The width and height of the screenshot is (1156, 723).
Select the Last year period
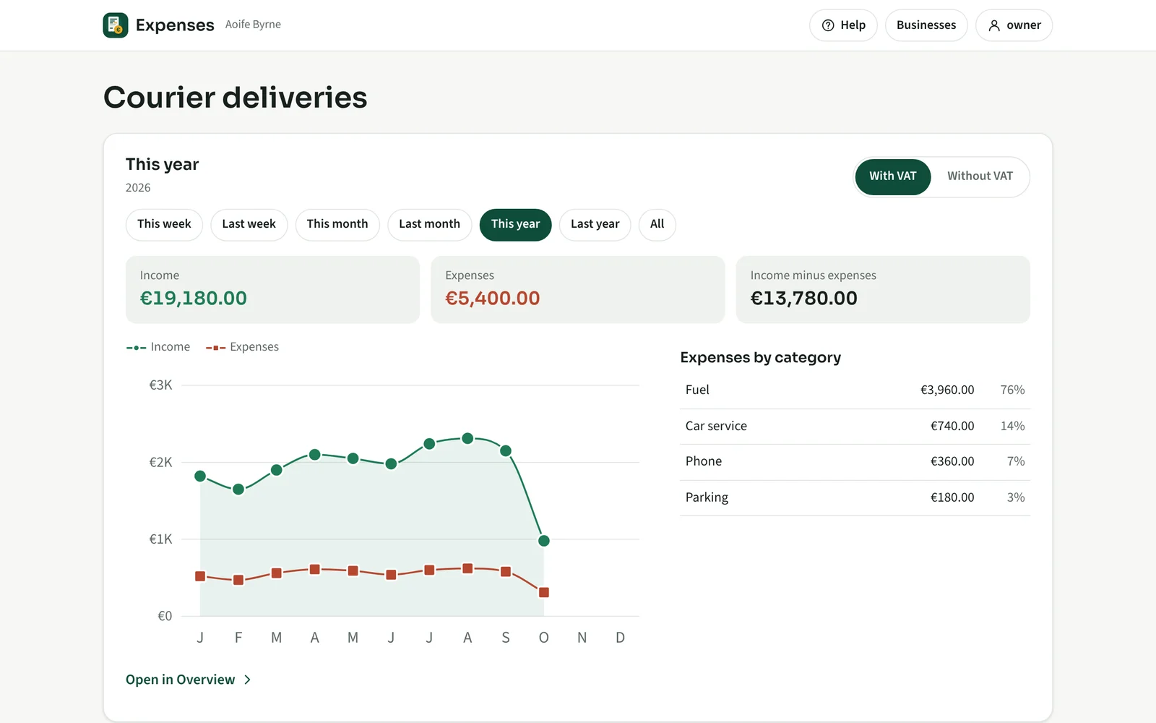[595, 224]
